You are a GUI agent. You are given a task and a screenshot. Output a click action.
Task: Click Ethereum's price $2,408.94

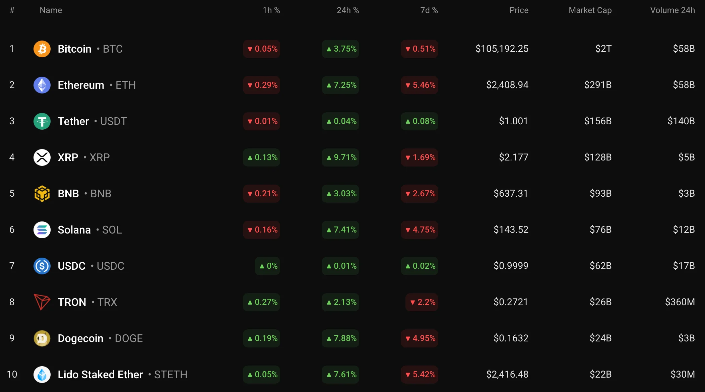pos(507,85)
